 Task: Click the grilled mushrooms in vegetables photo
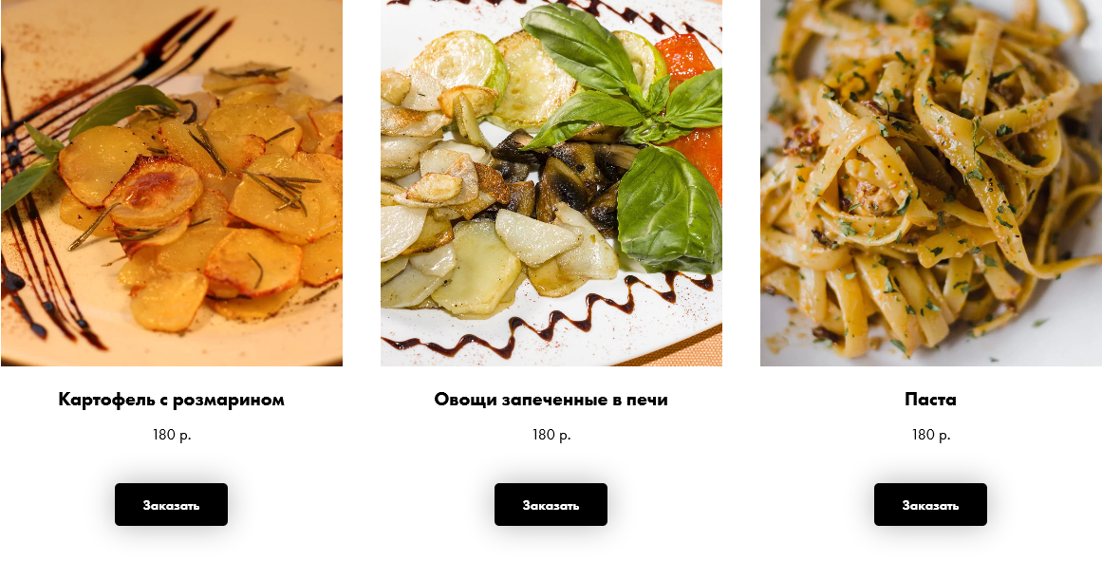click(562, 176)
